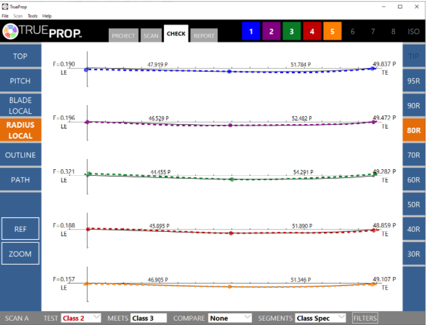Toggle the REF button

pyautogui.click(x=20, y=229)
